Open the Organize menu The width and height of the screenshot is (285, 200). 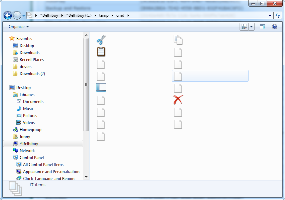point(19,27)
